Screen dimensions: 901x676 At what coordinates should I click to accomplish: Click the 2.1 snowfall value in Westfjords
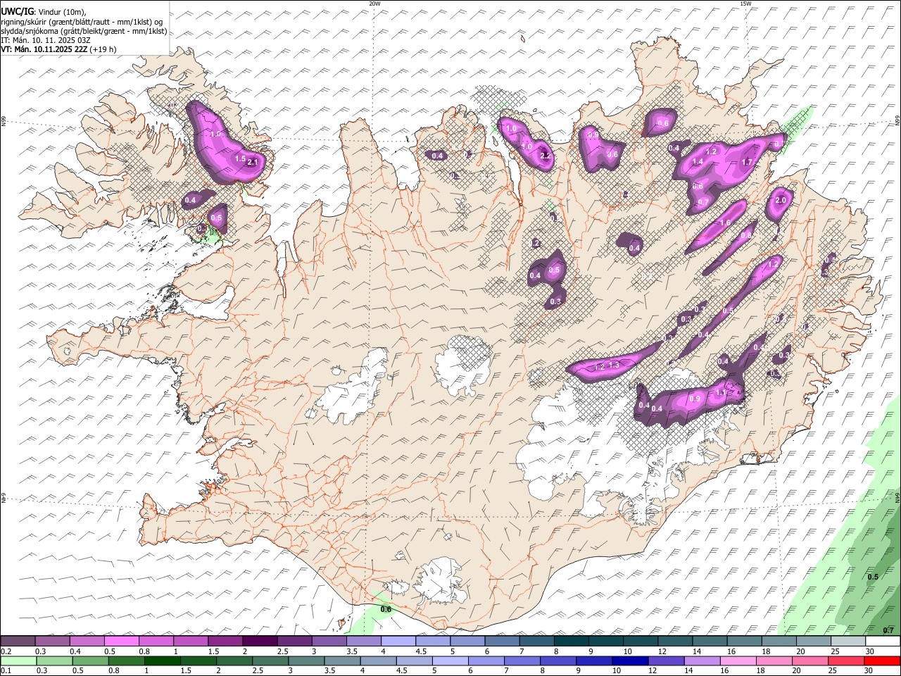[253, 162]
